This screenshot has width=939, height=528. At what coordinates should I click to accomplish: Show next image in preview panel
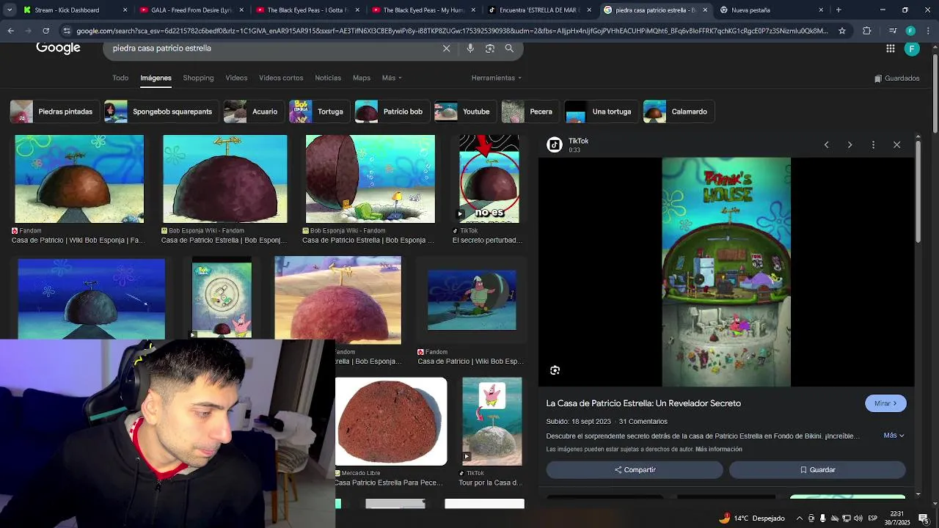(x=850, y=145)
